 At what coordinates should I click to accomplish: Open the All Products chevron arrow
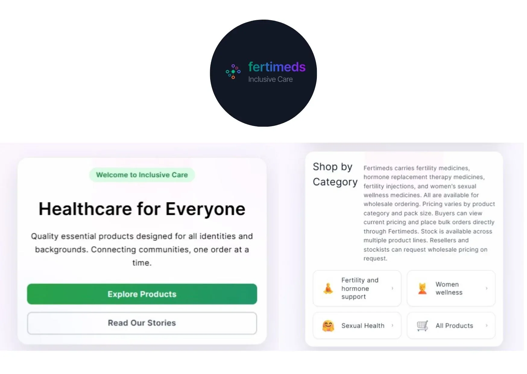tap(486, 325)
